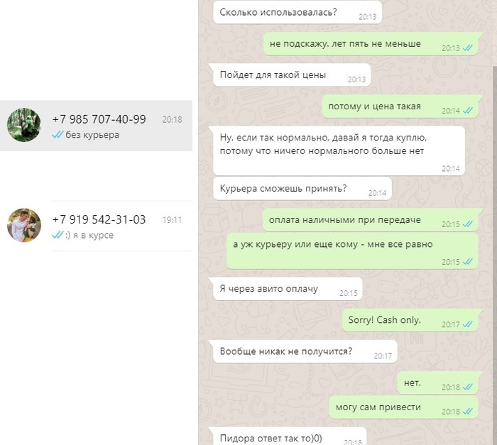Open the +7 919 542-31-03 contact avatar
This screenshot has width=497, height=445.
pos(24,225)
